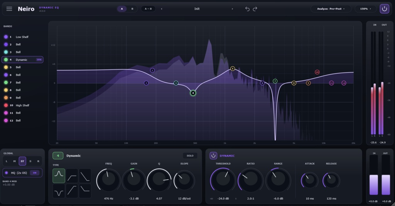Open the hamburger menu

coord(9,9)
